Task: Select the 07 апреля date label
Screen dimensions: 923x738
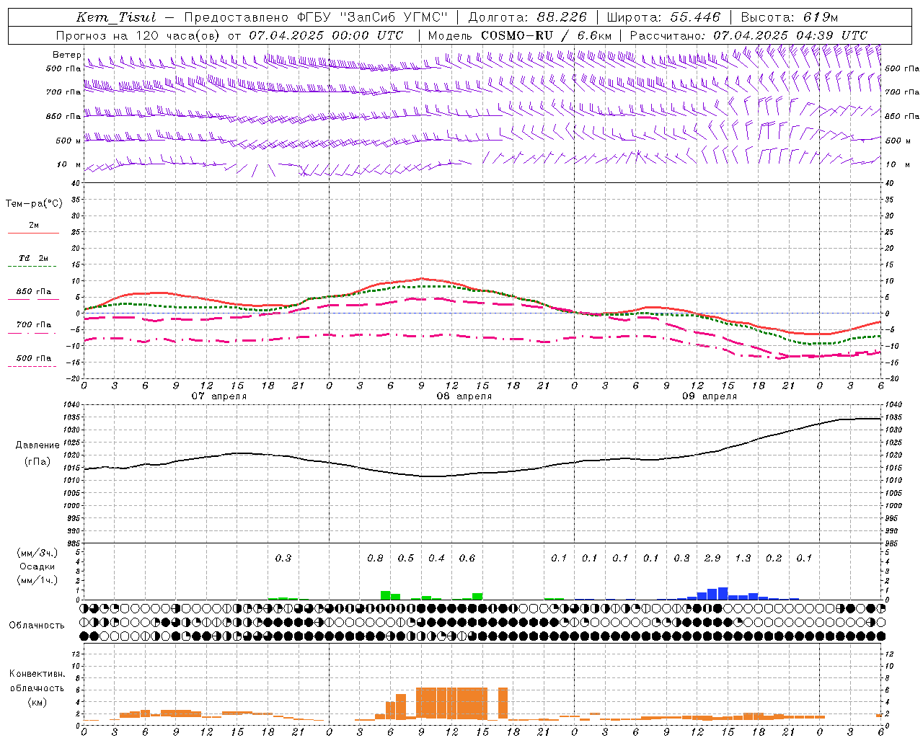Action: [x=218, y=396]
